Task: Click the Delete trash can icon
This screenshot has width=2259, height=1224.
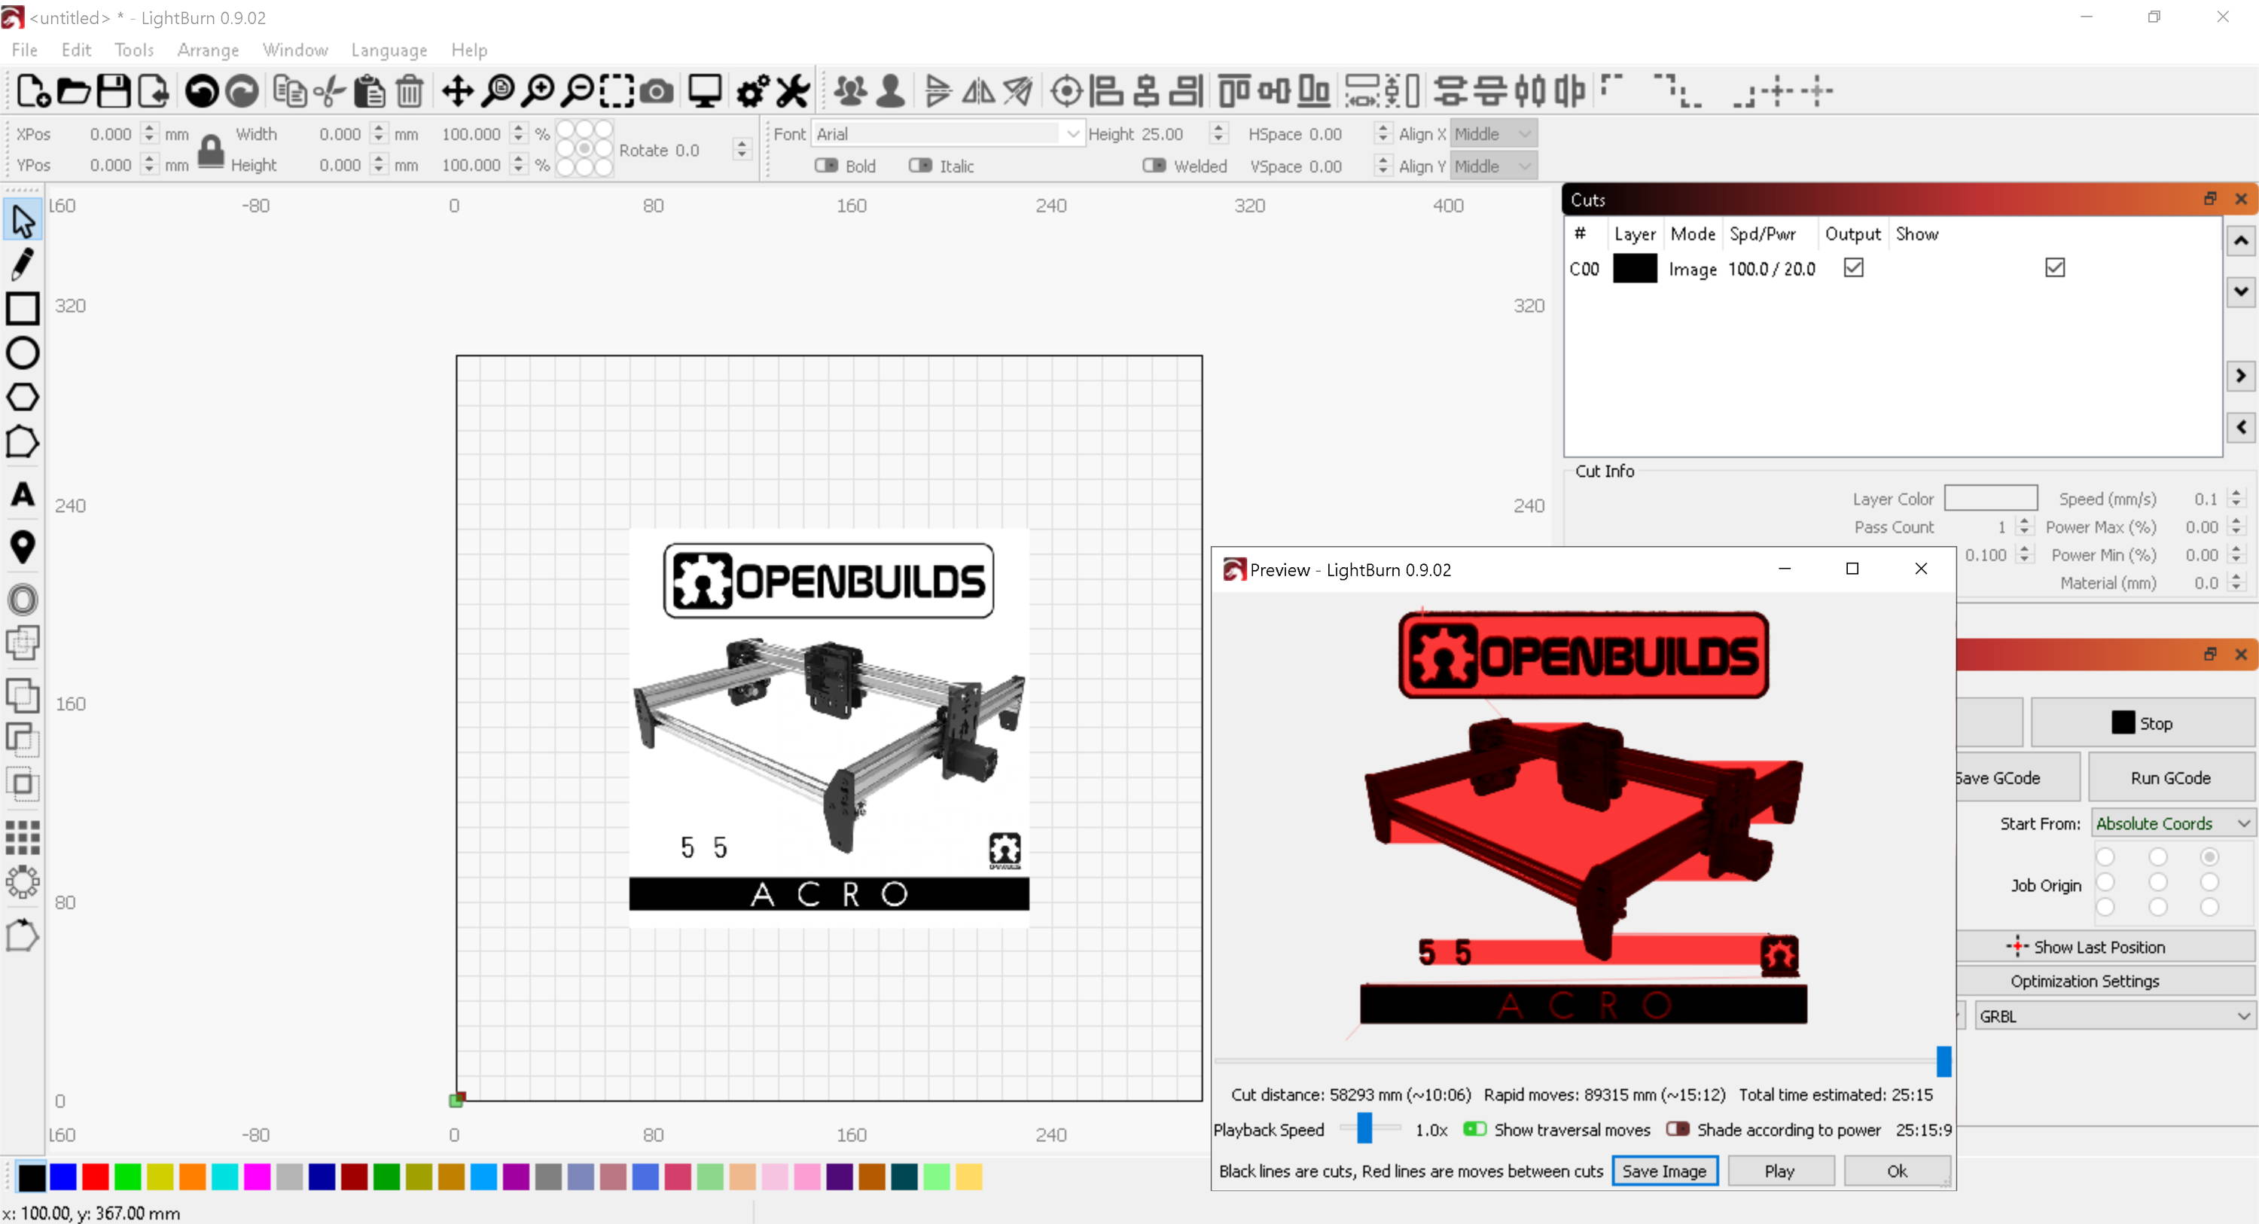Action: click(x=410, y=90)
